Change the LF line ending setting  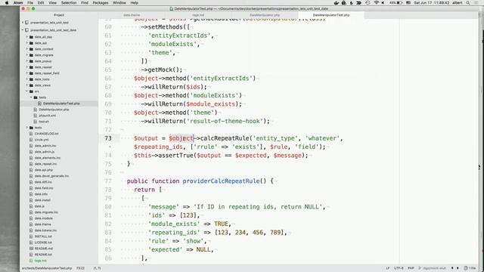click(387, 268)
